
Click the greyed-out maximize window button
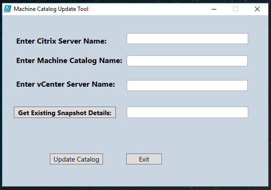[x=235, y=9]
